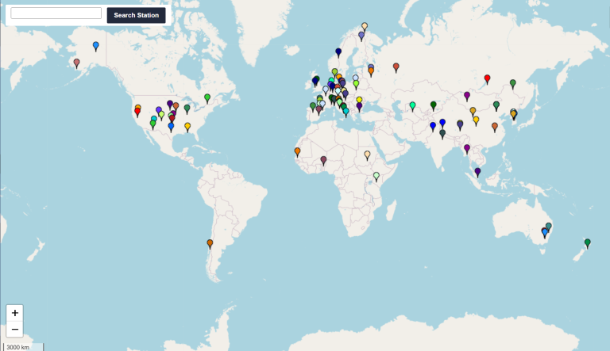Select the orange marker in Chile
The image size is (610, 351).
click(210, 244)
